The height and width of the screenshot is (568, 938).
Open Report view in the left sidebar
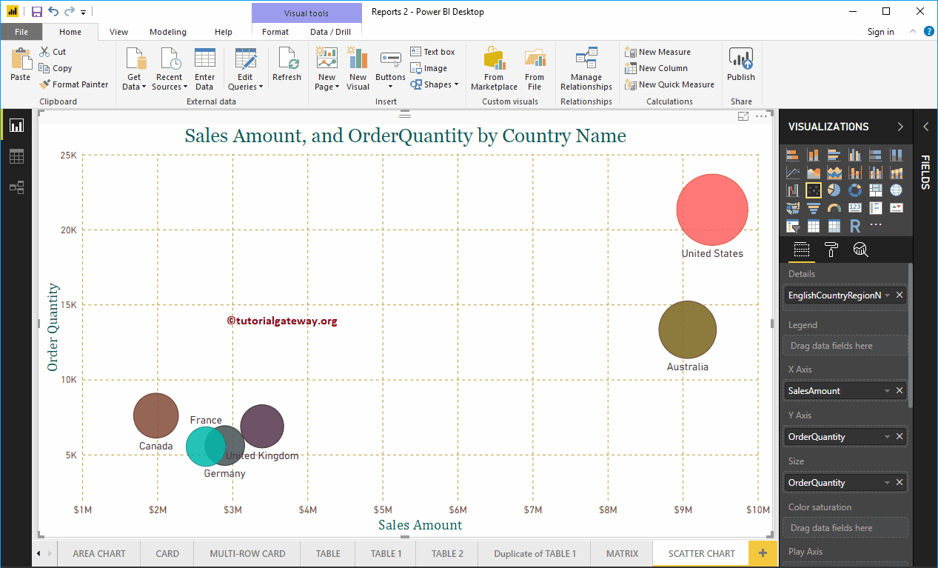click(16, 125)
